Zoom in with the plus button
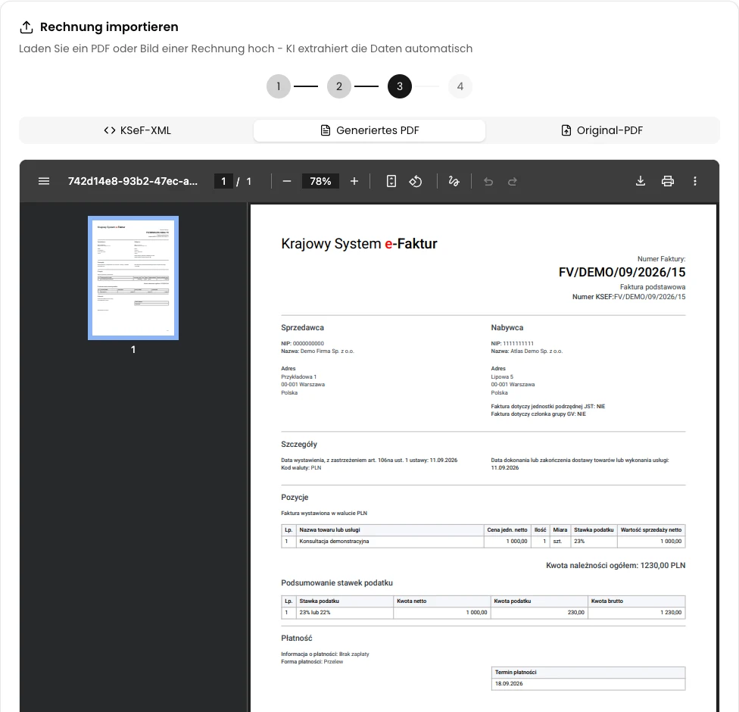 point(354,181)
